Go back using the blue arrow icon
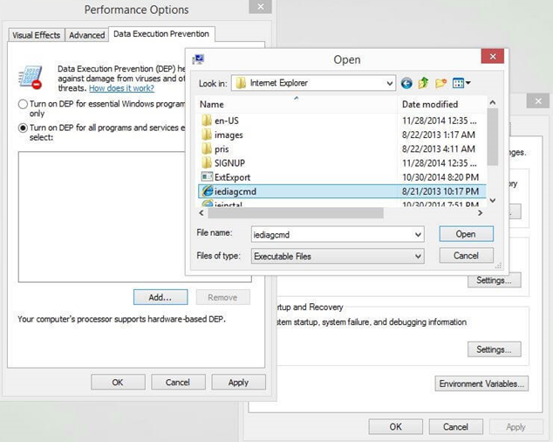This screenshot has width=553, height=442. 406,83
